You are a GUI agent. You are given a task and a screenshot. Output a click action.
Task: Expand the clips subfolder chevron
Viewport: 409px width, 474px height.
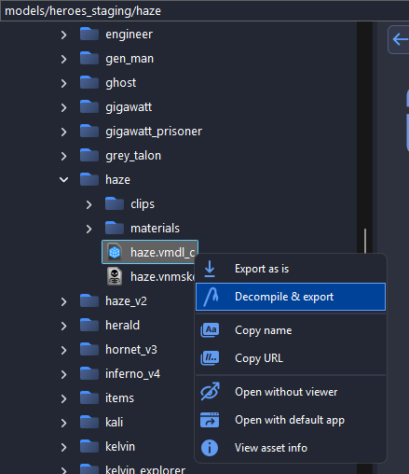tap(89, 204)
